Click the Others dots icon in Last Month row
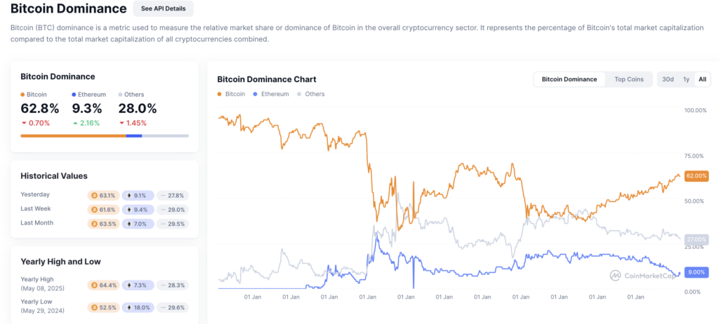719x324 pixels. (163, 224)
